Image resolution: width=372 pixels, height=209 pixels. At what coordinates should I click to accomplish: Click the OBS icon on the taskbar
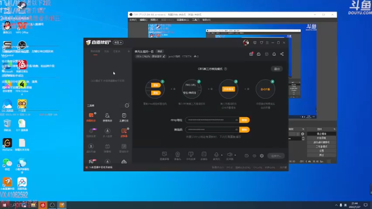(52, 205)
